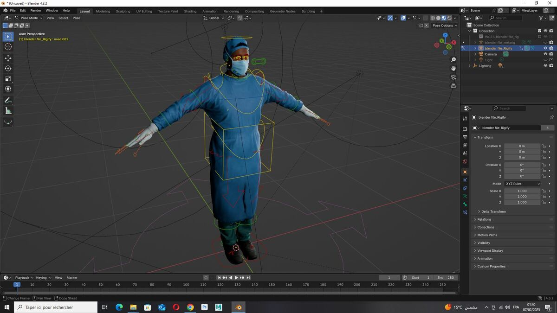Open the File menu

coord(13,10)
